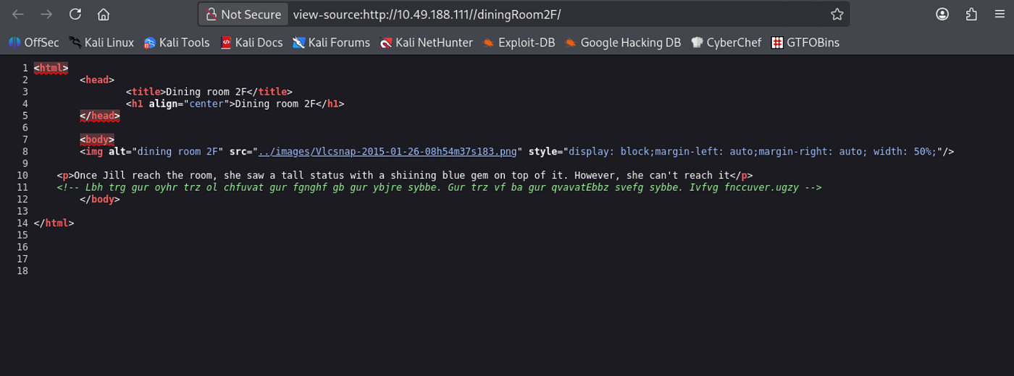
Task: Open the Exploit-DB bookmark
Action: 519,43
